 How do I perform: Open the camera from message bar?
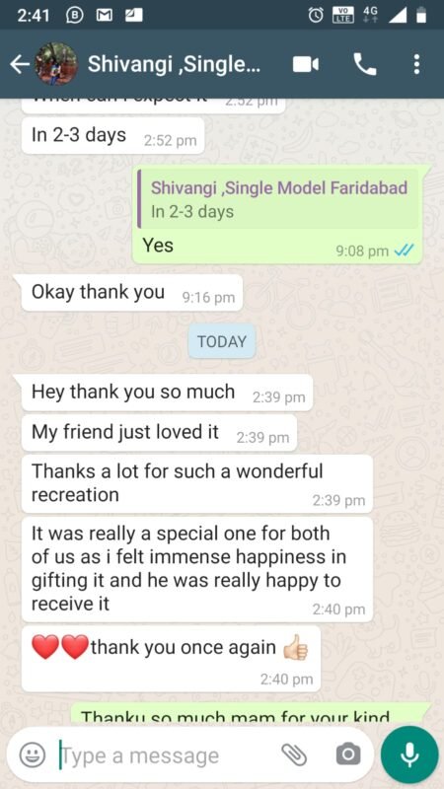click(x=348, y=754)
